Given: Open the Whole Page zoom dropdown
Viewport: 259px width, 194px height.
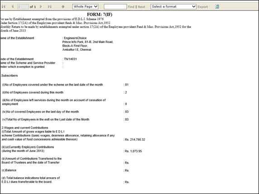Looking at the screenshot, I should [86, 7].
